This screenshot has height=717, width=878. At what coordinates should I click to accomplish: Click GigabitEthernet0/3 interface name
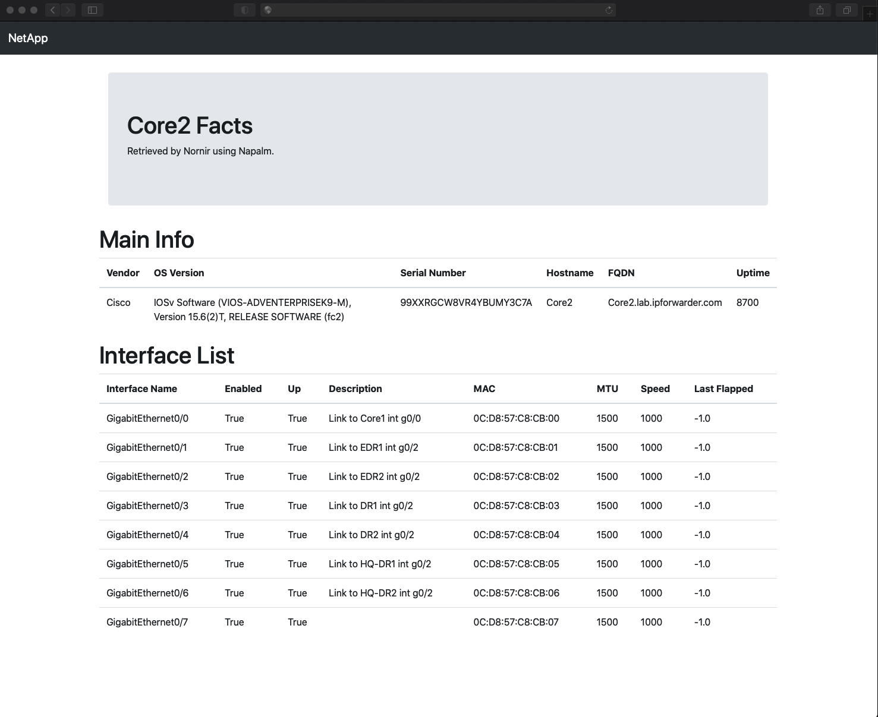[147, 506]
